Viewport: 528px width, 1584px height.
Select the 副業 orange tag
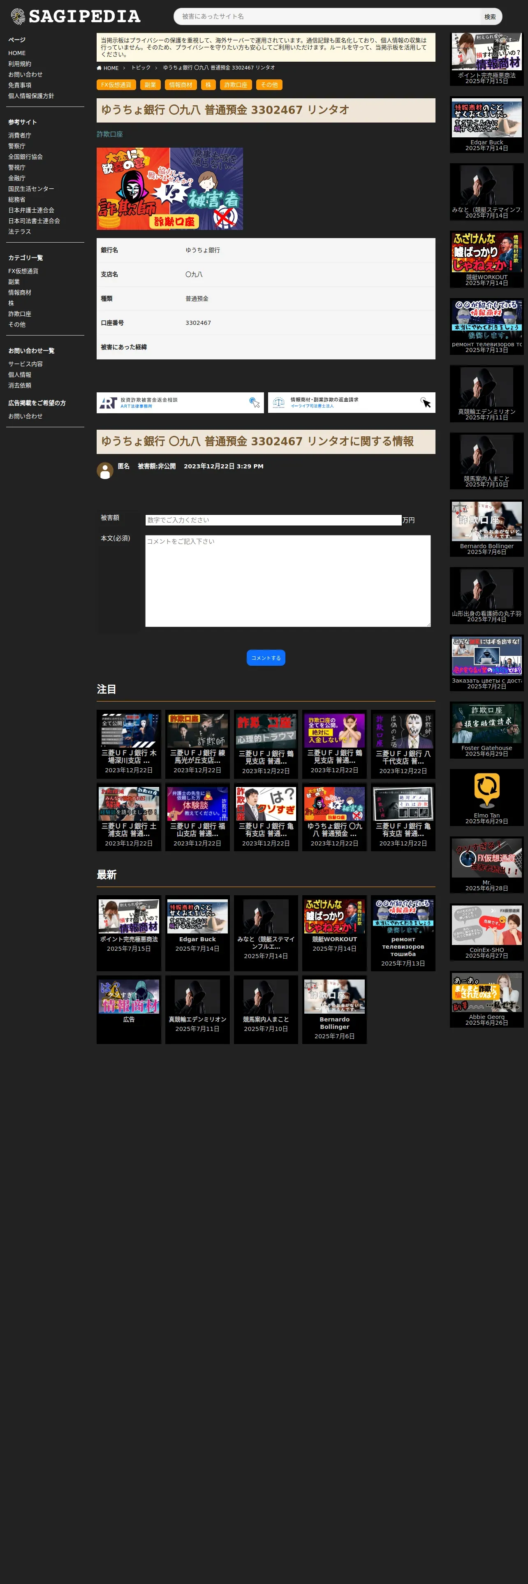(x=150, y=85)
